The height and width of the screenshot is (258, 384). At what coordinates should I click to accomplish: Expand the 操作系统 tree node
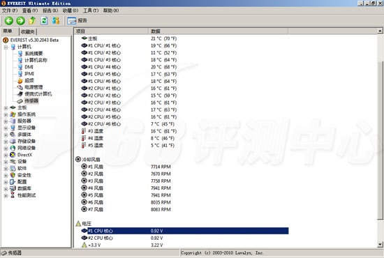(x=6, y=114)
